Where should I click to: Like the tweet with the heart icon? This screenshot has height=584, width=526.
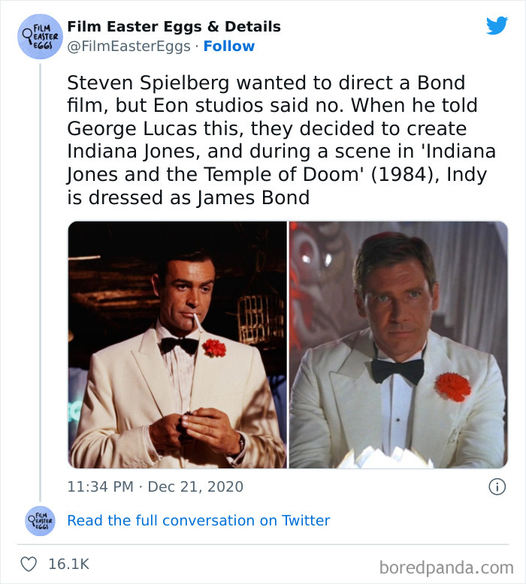(29, 564)
